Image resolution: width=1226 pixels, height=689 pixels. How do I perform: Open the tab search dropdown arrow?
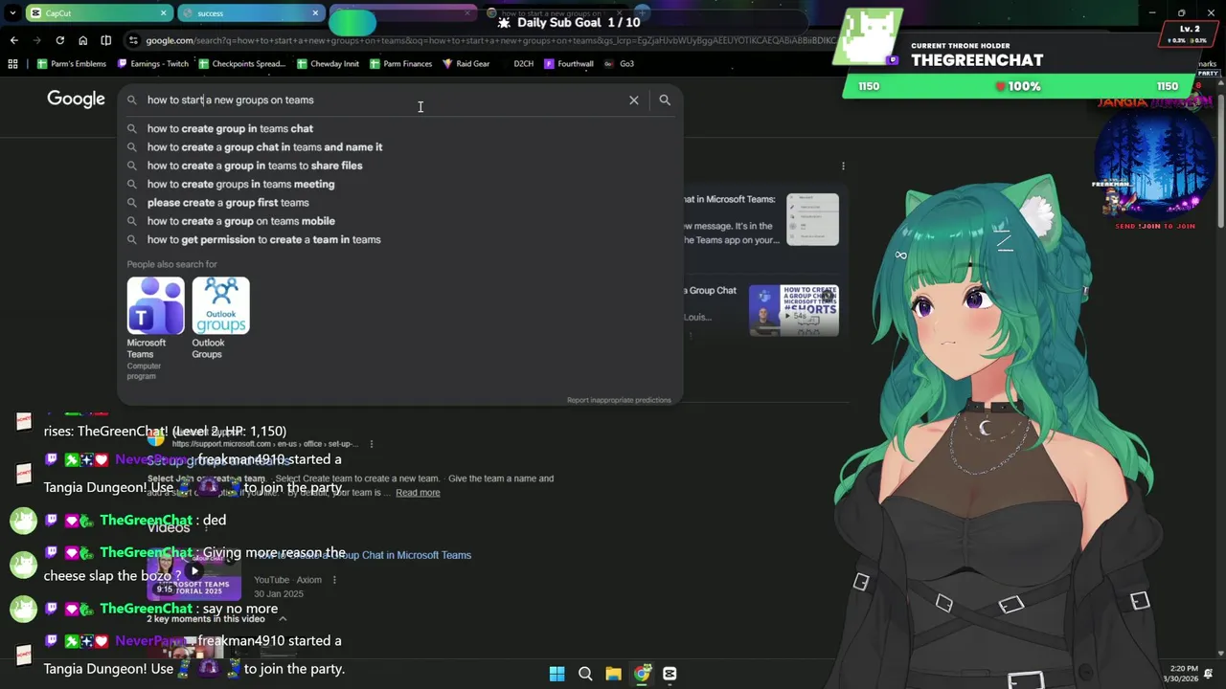click(12, 13)
